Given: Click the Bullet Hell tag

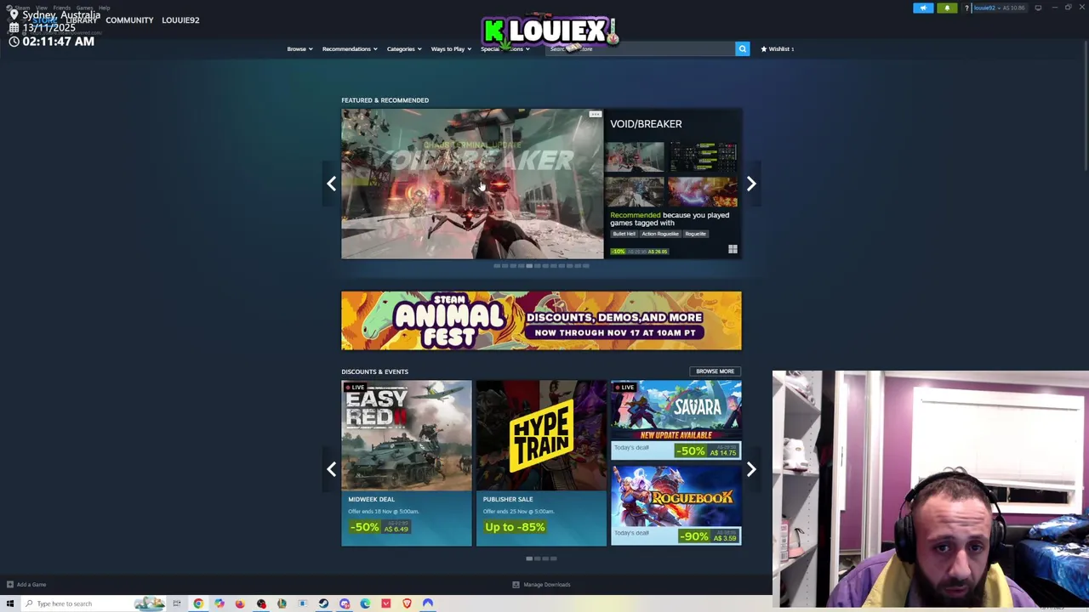Looking at the screenshot, I should pos(624,234).
